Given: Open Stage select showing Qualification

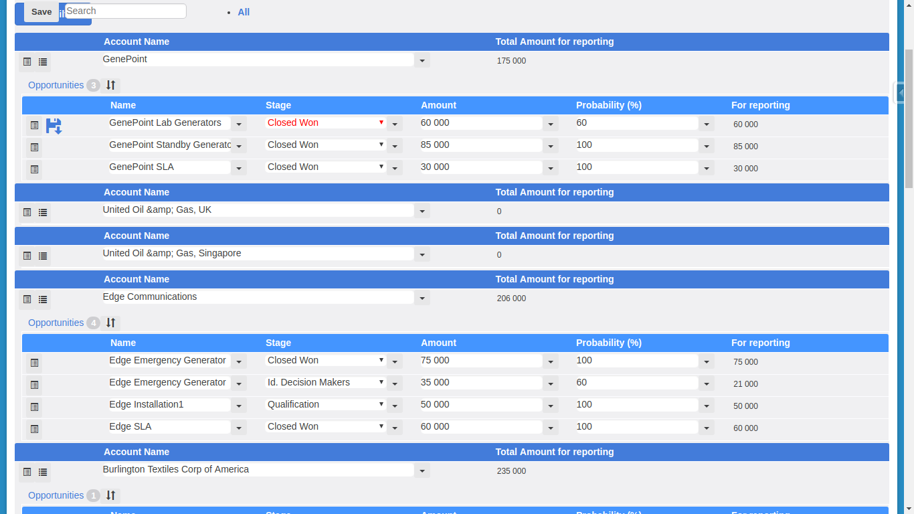Looking at the screenshot, I should pos(325,404).
